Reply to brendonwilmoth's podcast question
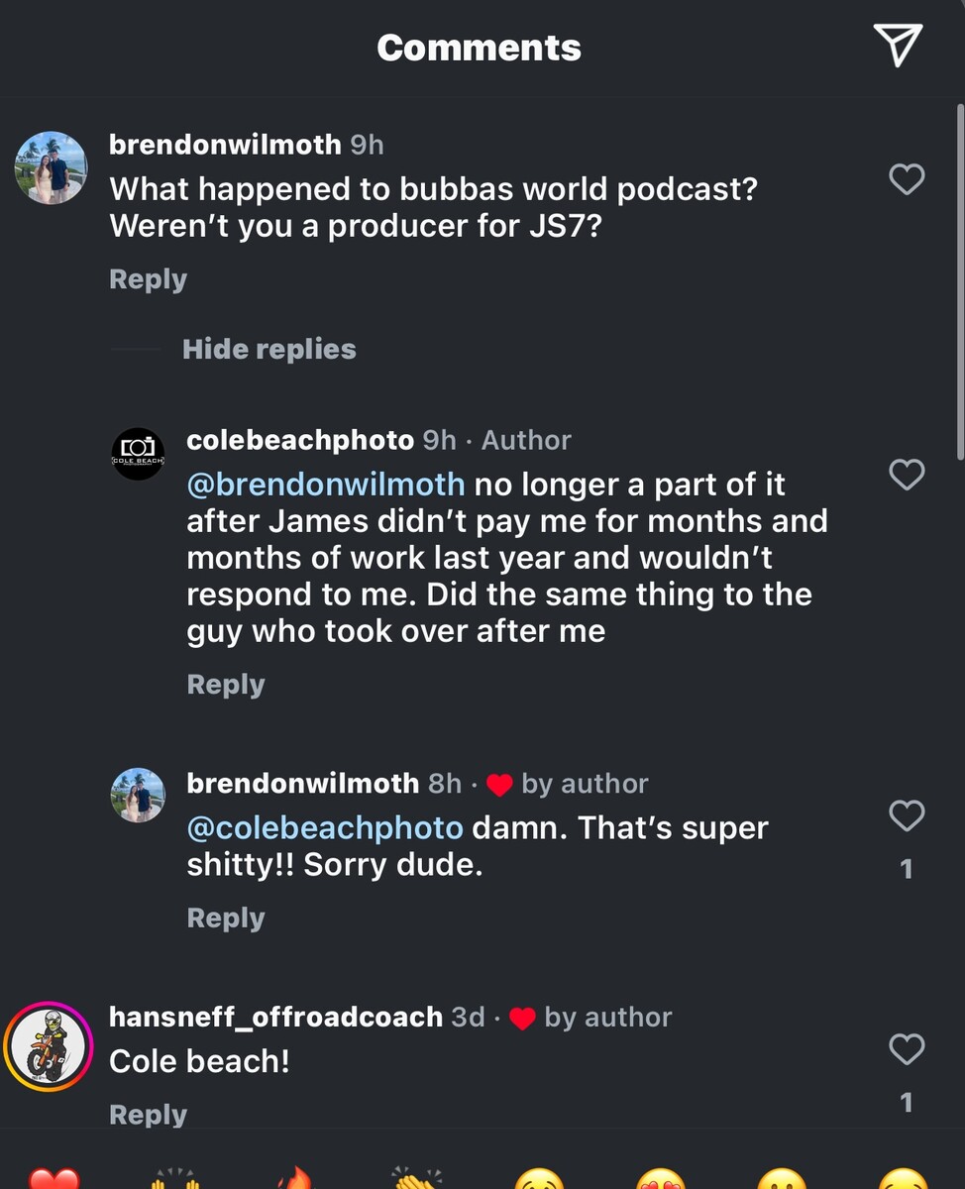This screenshot has height=1189, width=965. tap(148, 279)
